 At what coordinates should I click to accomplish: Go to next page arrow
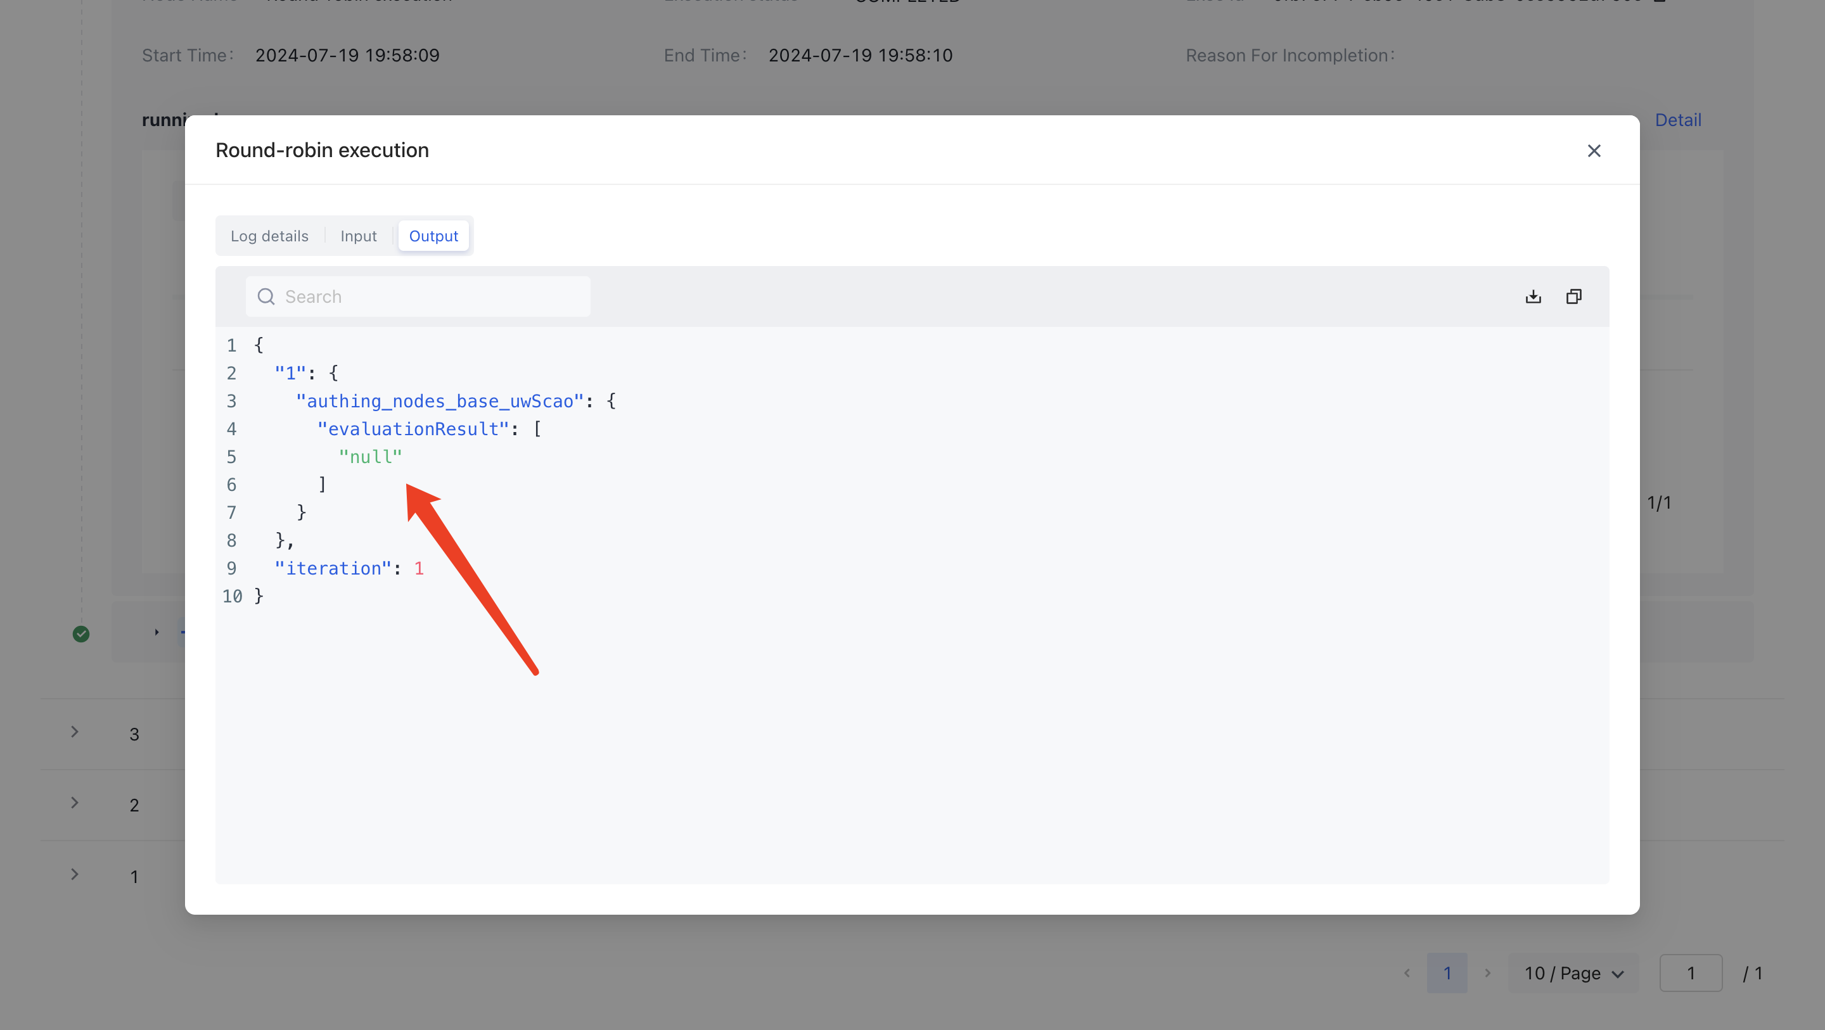(1487, 974)
